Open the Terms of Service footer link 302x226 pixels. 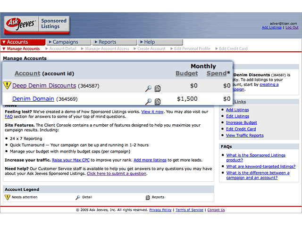click(189, 210)
